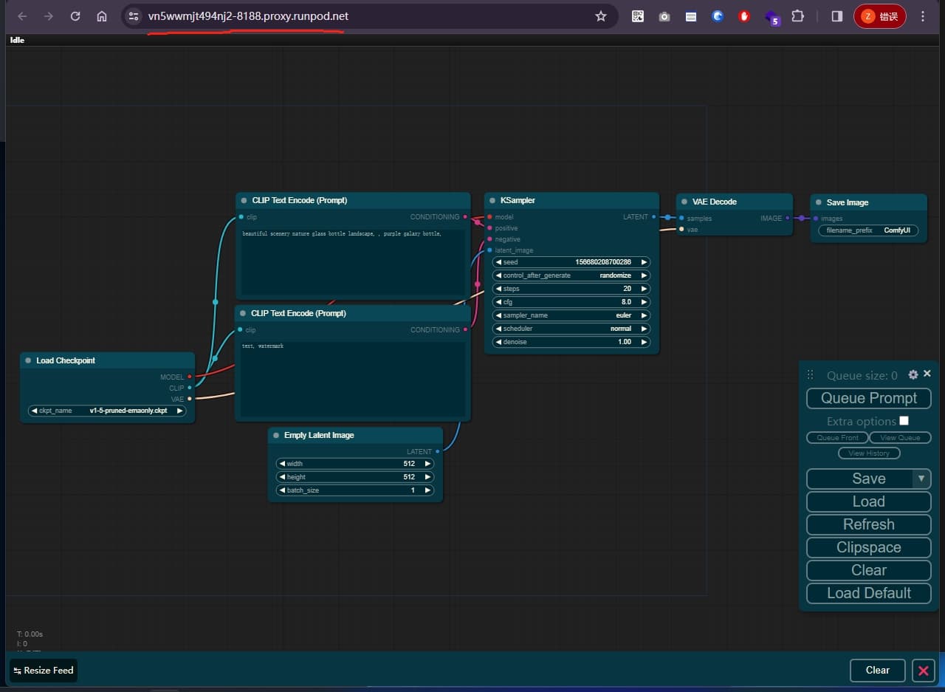Screen dimensions: 945x692
Task: Click Save Image images input port
Action: pos(815,218)
